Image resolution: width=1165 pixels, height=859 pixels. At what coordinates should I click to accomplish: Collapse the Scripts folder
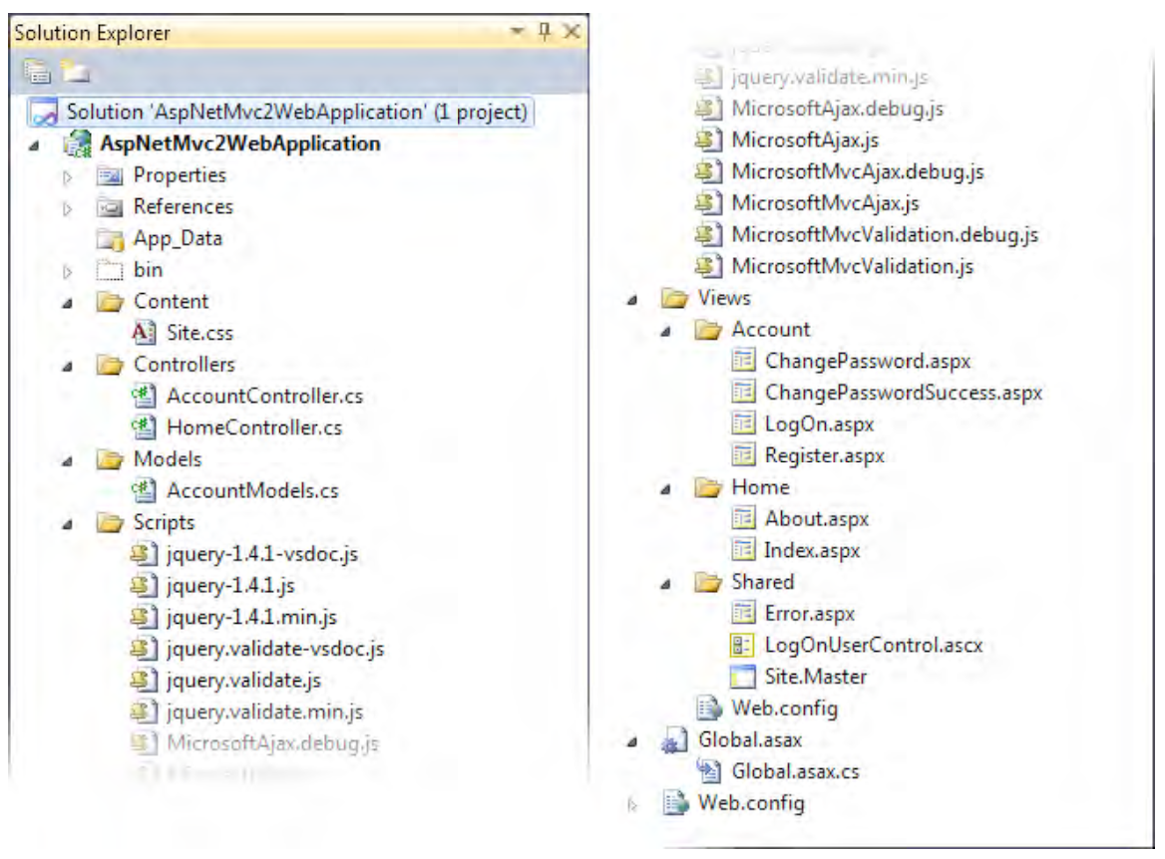68,524
